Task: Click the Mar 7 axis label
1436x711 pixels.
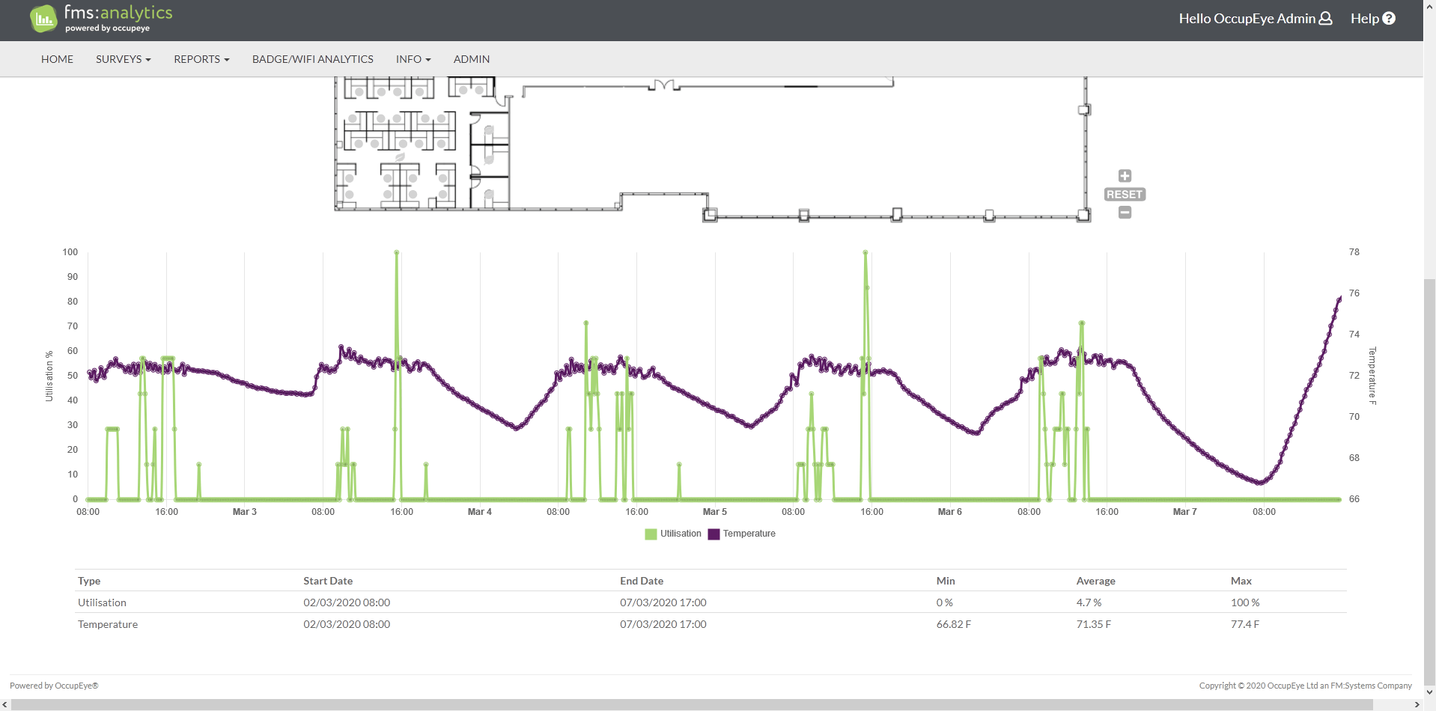Action: point(1185,512)
